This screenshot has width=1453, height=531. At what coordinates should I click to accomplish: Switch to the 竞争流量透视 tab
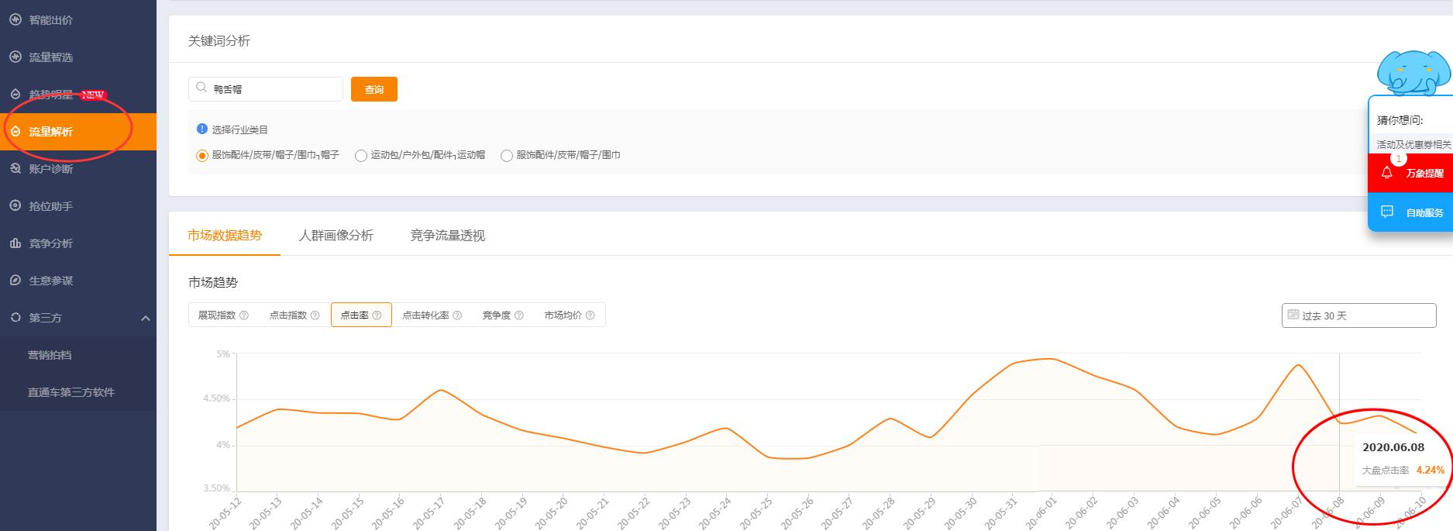pos(447,236)
